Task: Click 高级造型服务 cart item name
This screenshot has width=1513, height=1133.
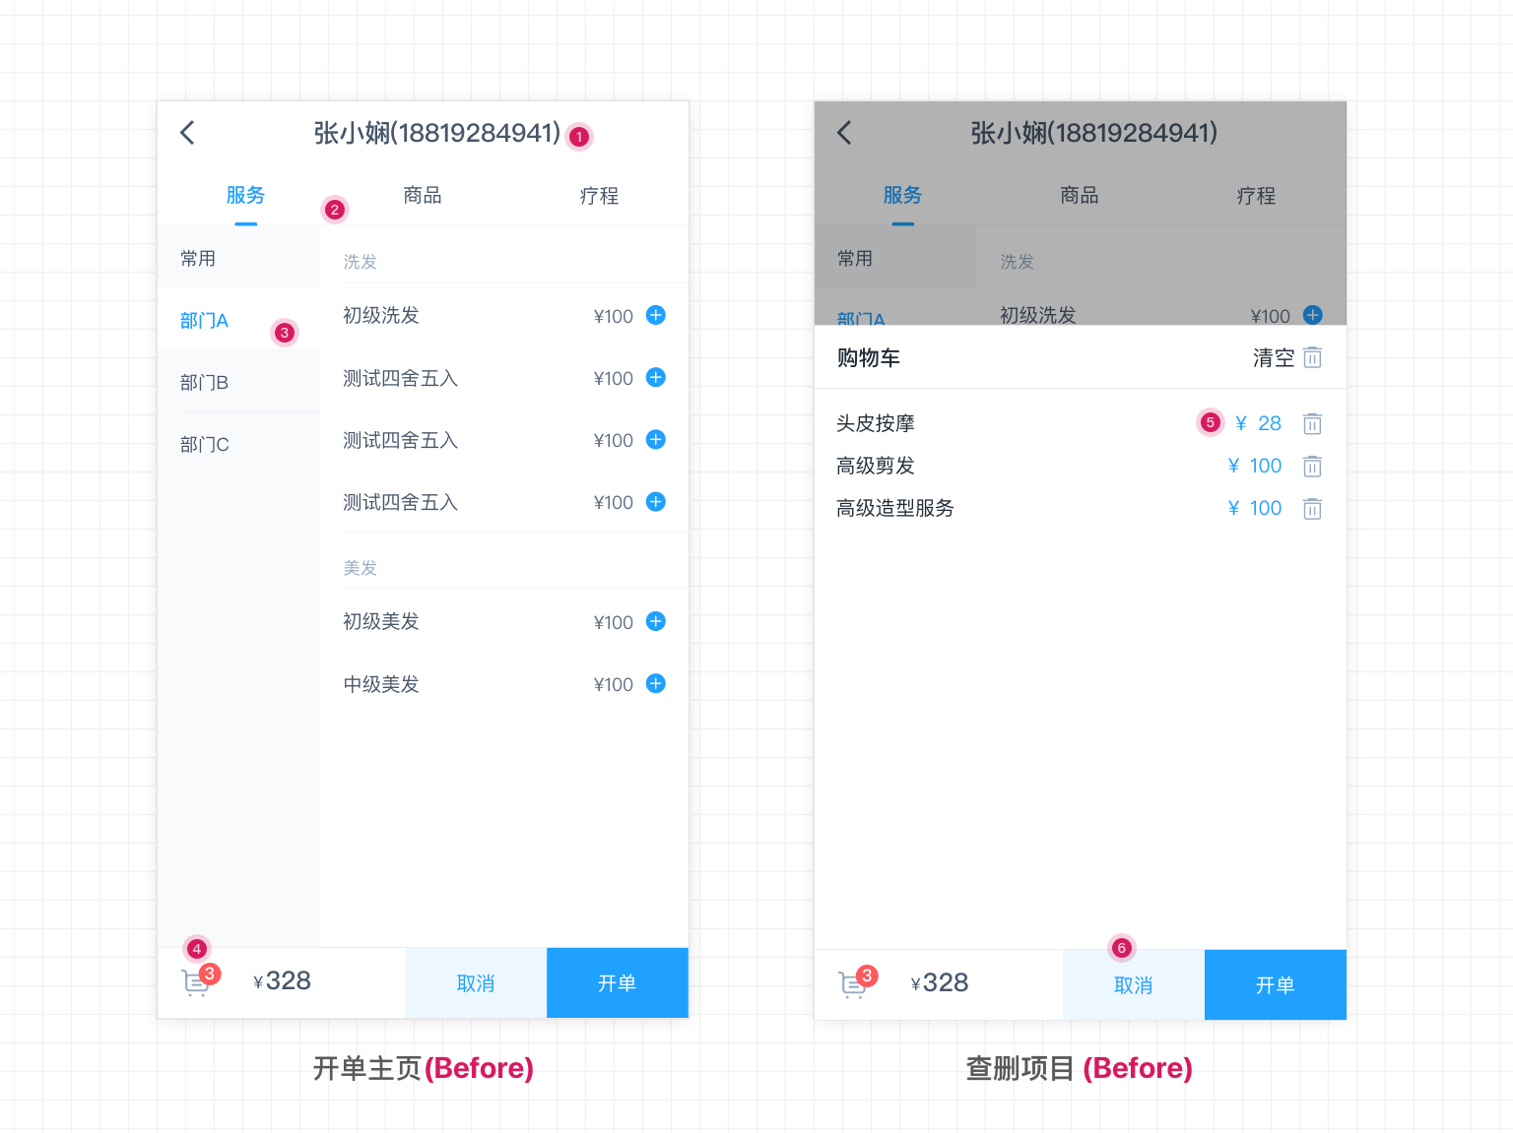Action: tap(895, 508)
